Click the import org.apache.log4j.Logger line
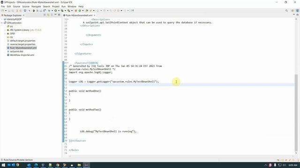 [x=90, y=72]
